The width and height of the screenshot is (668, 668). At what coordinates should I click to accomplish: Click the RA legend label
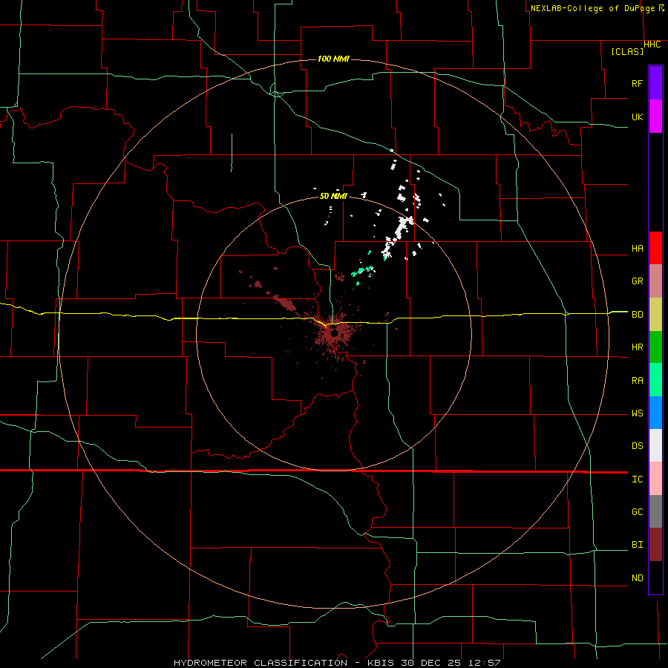pos(637,381)
